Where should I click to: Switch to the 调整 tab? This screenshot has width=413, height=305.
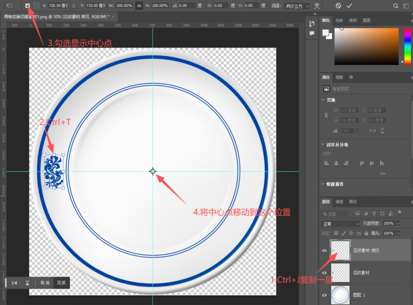(x=339, y=77)
